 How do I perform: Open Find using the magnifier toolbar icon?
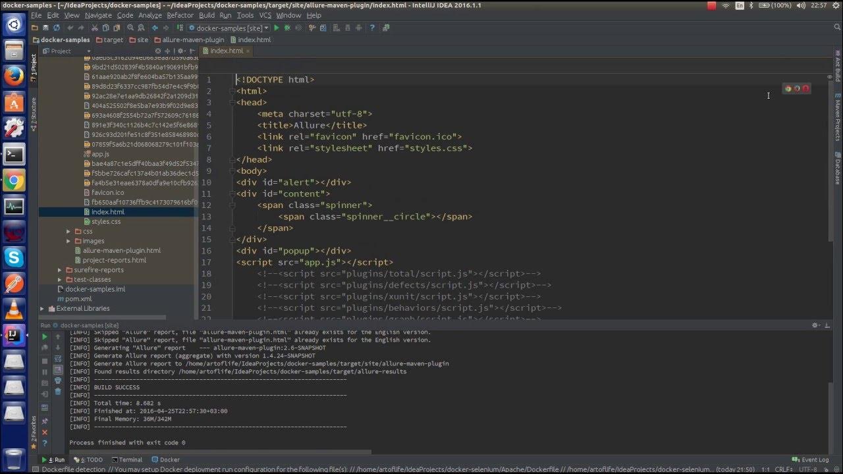pyautogui.click(x=130, y=28)
